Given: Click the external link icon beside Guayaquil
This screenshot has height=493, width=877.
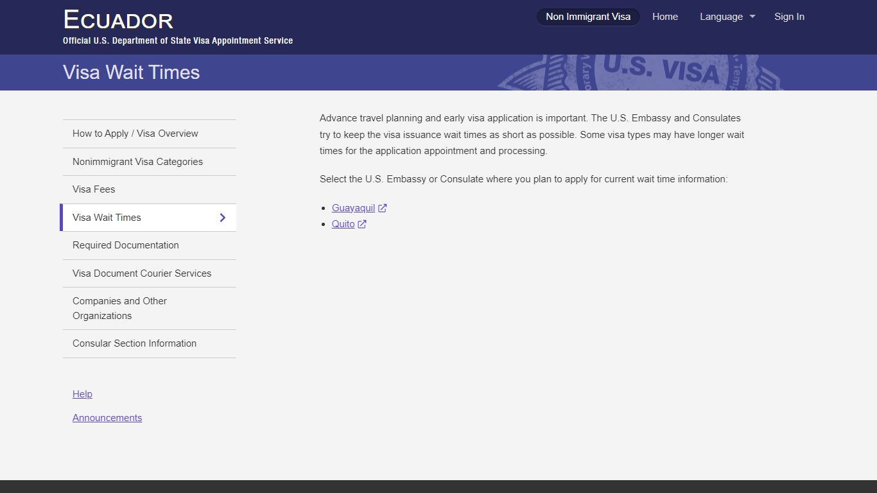Looking at the screenshot, I should coord(383,208).
